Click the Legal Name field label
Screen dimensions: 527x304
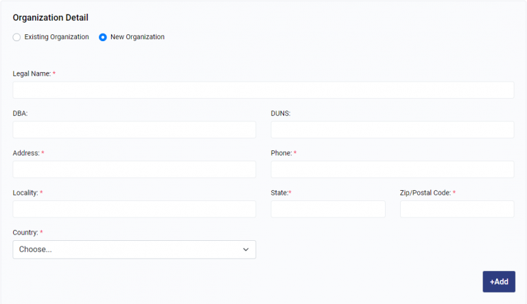tap(32, 73)
